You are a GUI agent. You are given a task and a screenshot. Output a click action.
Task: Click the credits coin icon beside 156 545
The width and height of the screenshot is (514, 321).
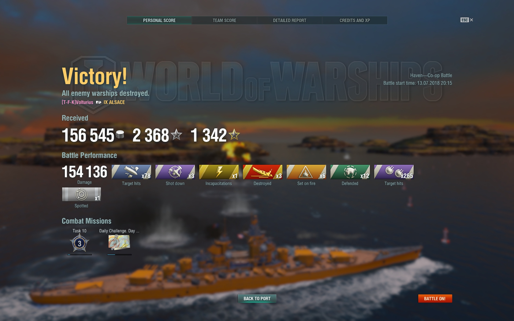coord(120,135)
